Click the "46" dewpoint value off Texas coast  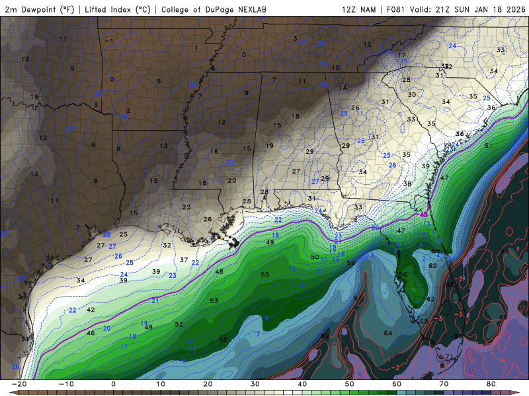(91, 333)
